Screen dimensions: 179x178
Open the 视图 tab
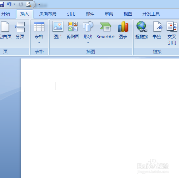128,14
